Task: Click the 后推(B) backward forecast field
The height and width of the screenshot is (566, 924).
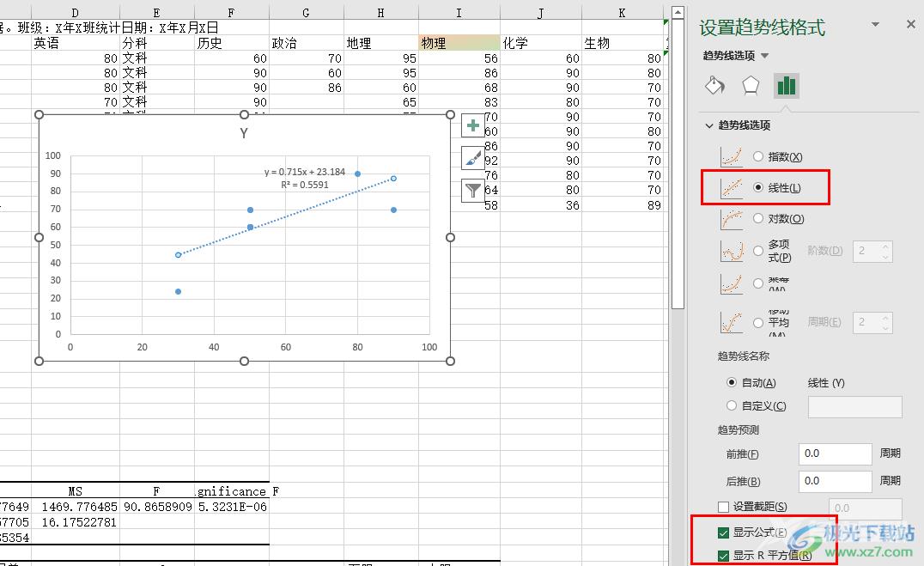Action: [835, 481]
